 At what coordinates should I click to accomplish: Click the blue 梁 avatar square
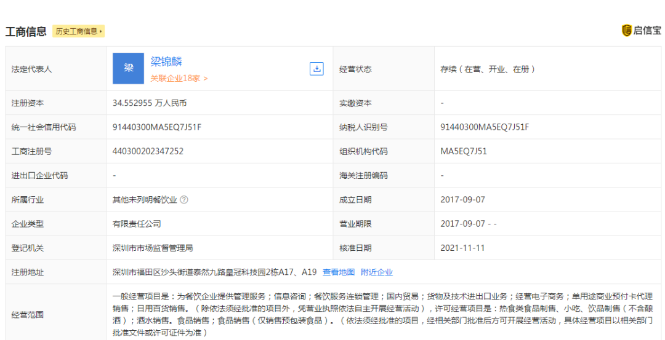click(x=128, y=68)
